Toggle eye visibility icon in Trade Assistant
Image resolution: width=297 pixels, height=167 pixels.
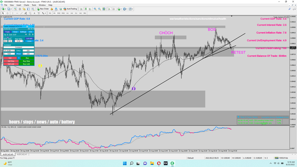pos(26,35)
